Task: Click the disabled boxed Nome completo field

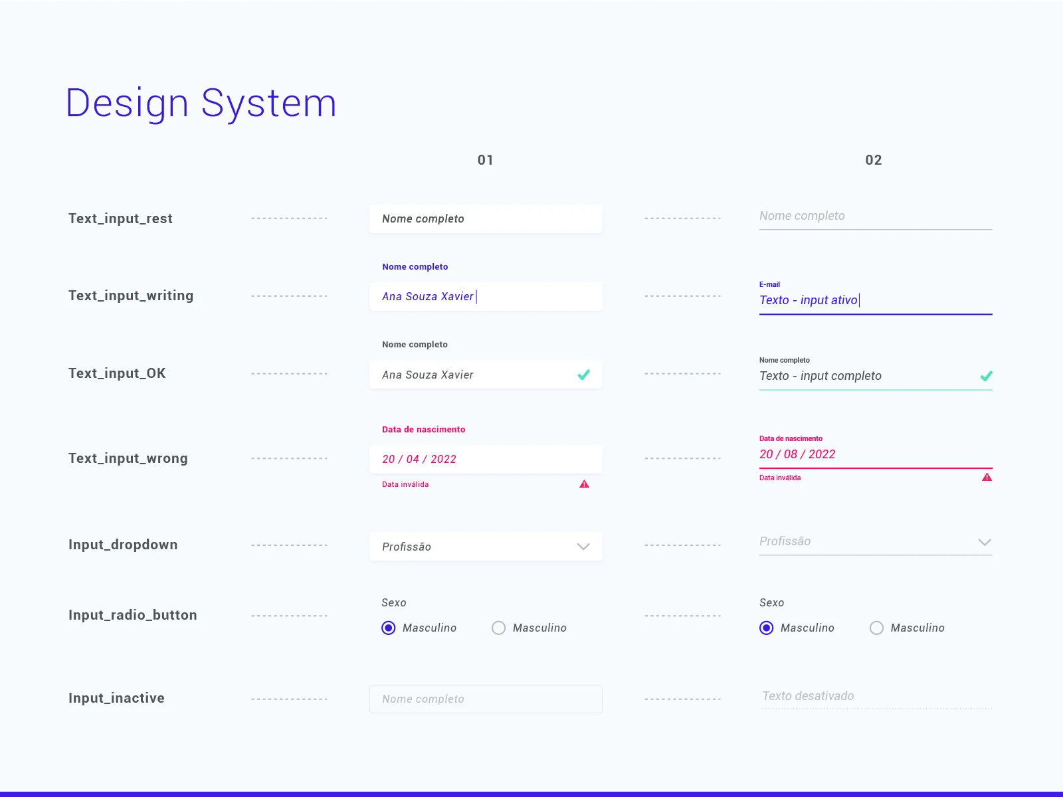Action: pos(486,699)
